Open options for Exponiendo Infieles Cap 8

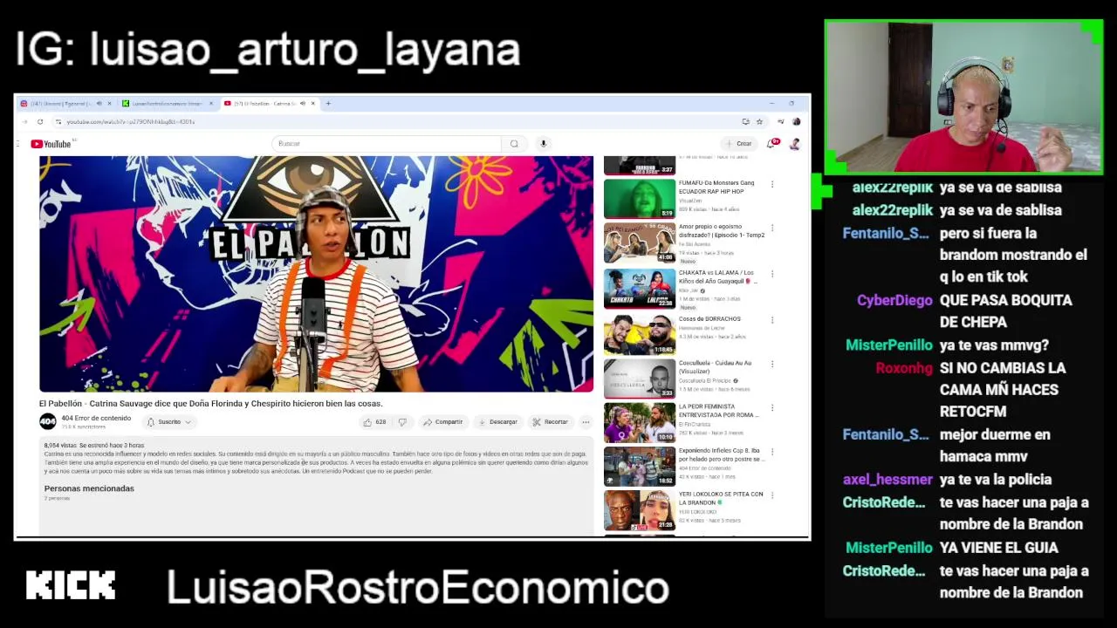771,452
